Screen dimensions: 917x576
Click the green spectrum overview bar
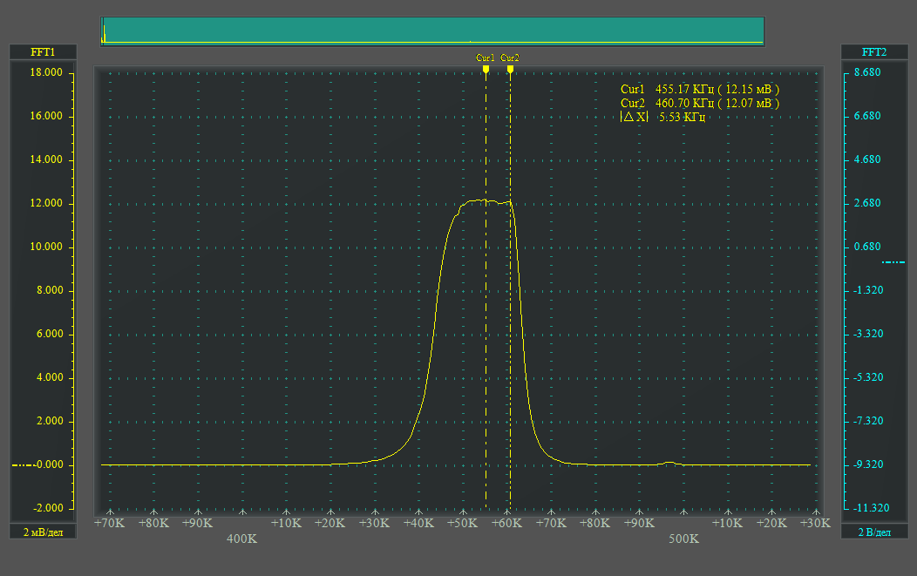coord(432,31)
